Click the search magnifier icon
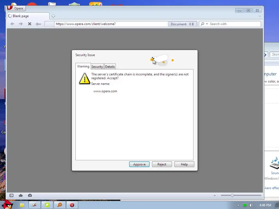The height and width of the screenshot is (209, 279). tap(202, 24)
